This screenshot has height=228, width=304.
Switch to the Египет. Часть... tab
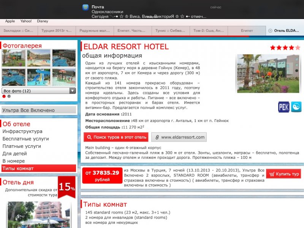tap(133, 31)
